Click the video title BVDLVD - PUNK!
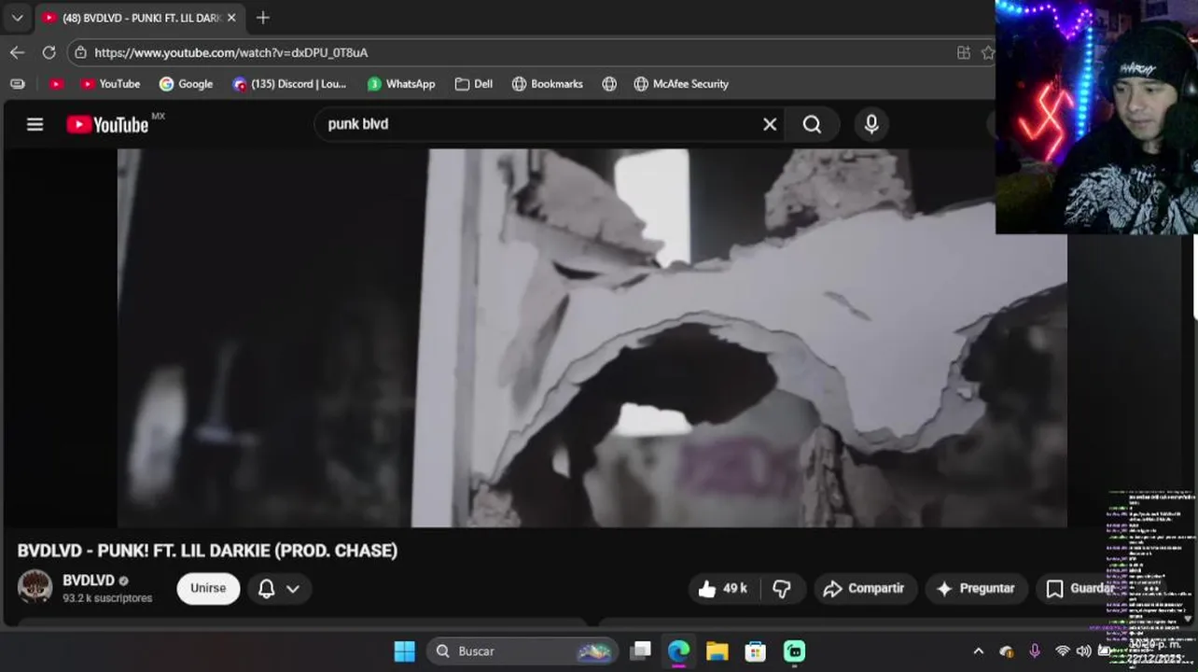The width and height of the screenshot is (1198, 672). (x=207, y=551)
